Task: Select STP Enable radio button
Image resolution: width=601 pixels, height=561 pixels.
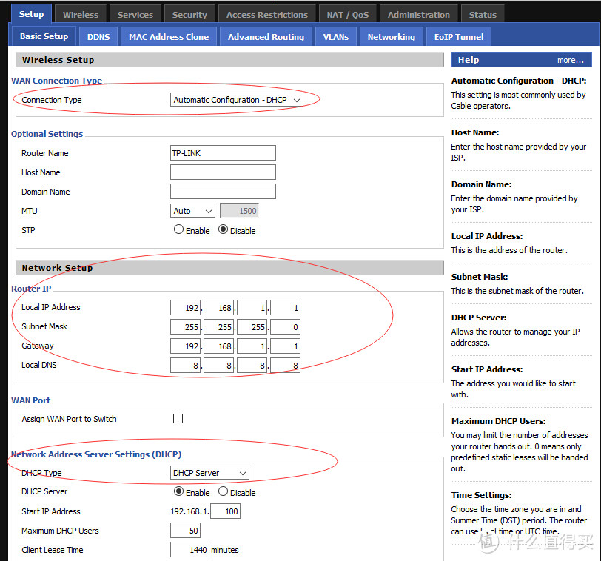Action: tap(178, 230)
